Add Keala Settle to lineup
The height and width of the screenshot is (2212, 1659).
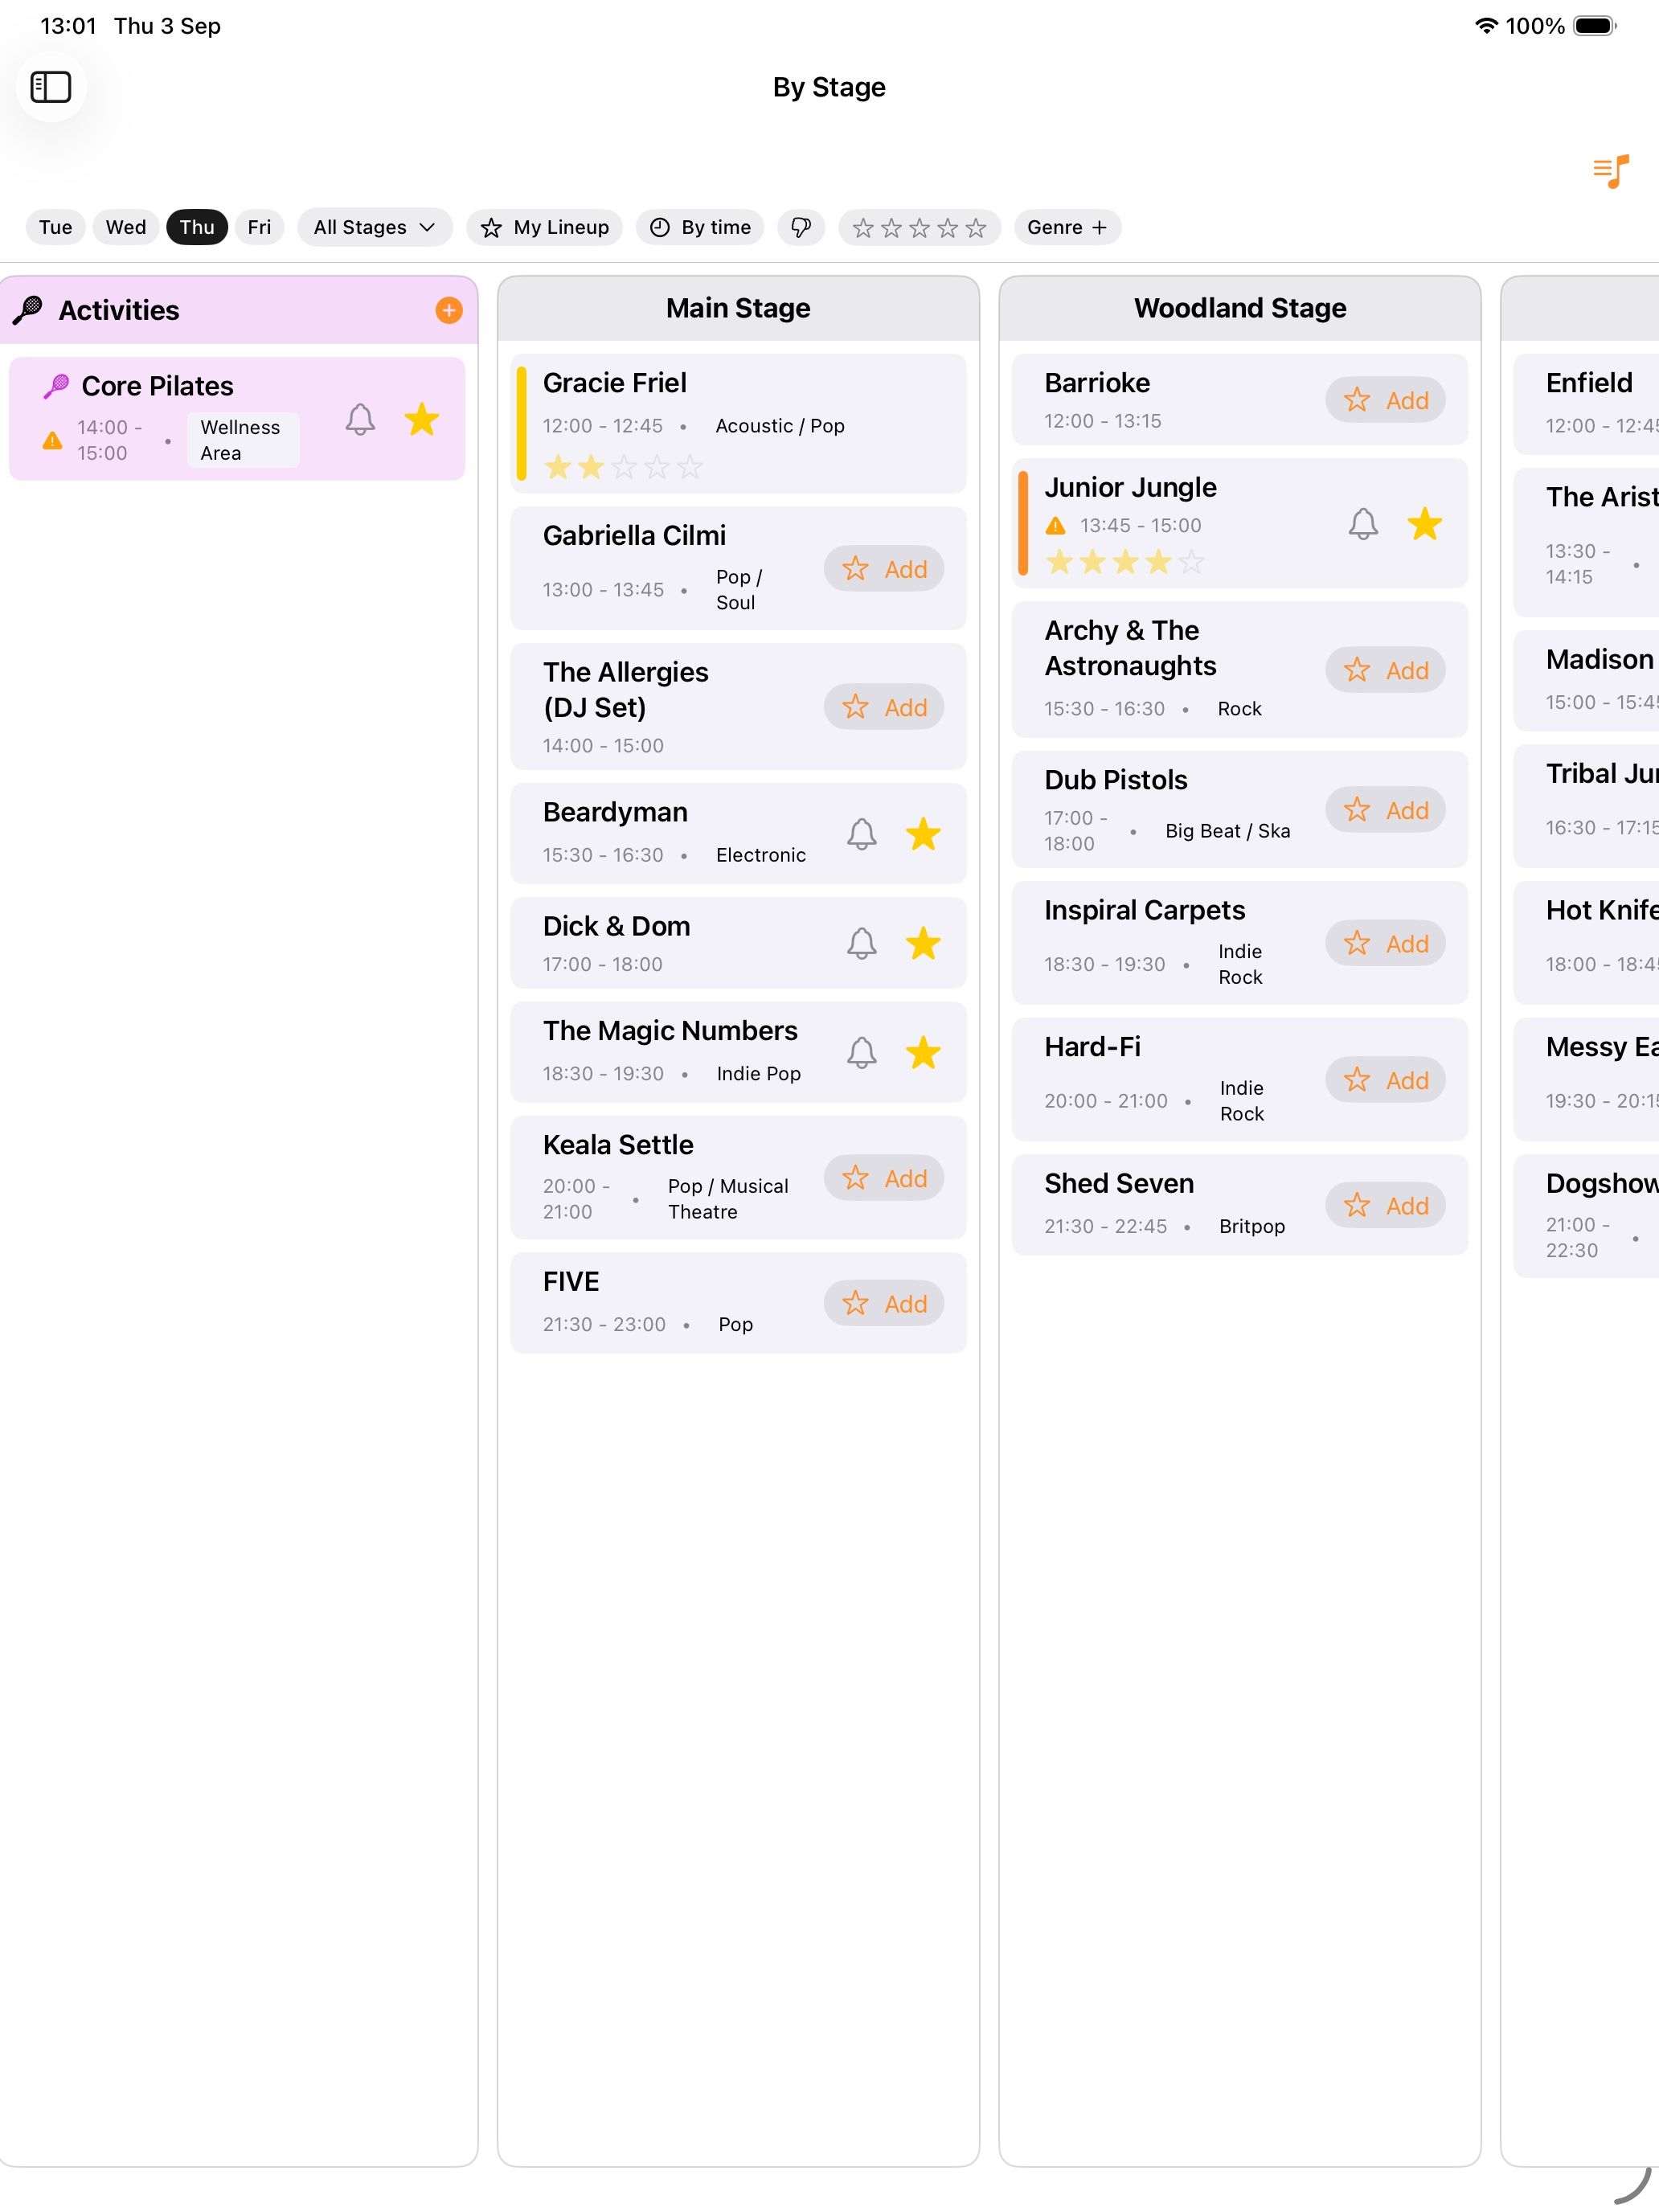coord(884,1178)
